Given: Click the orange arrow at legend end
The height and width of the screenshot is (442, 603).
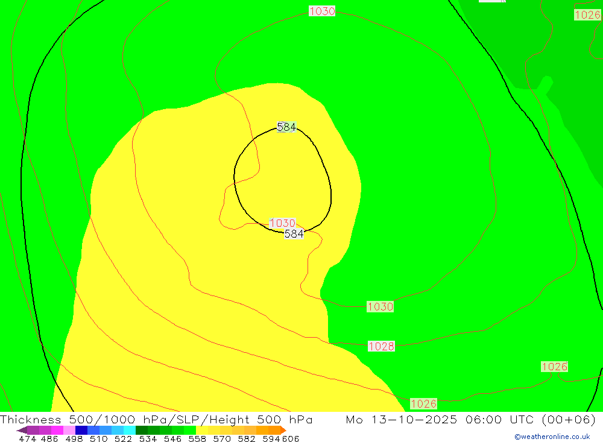Looking at the screenshot, I should click(x=283, y=430).
